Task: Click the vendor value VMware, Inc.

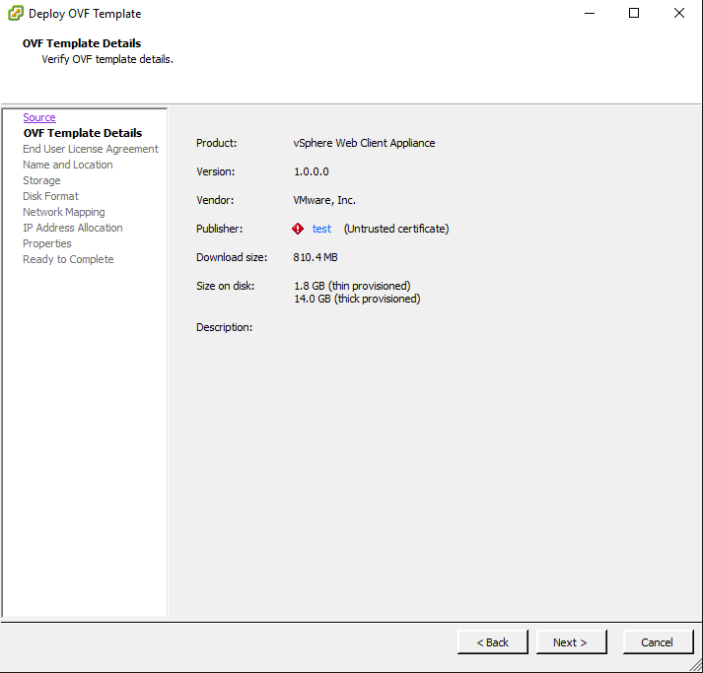Action: 324,200
